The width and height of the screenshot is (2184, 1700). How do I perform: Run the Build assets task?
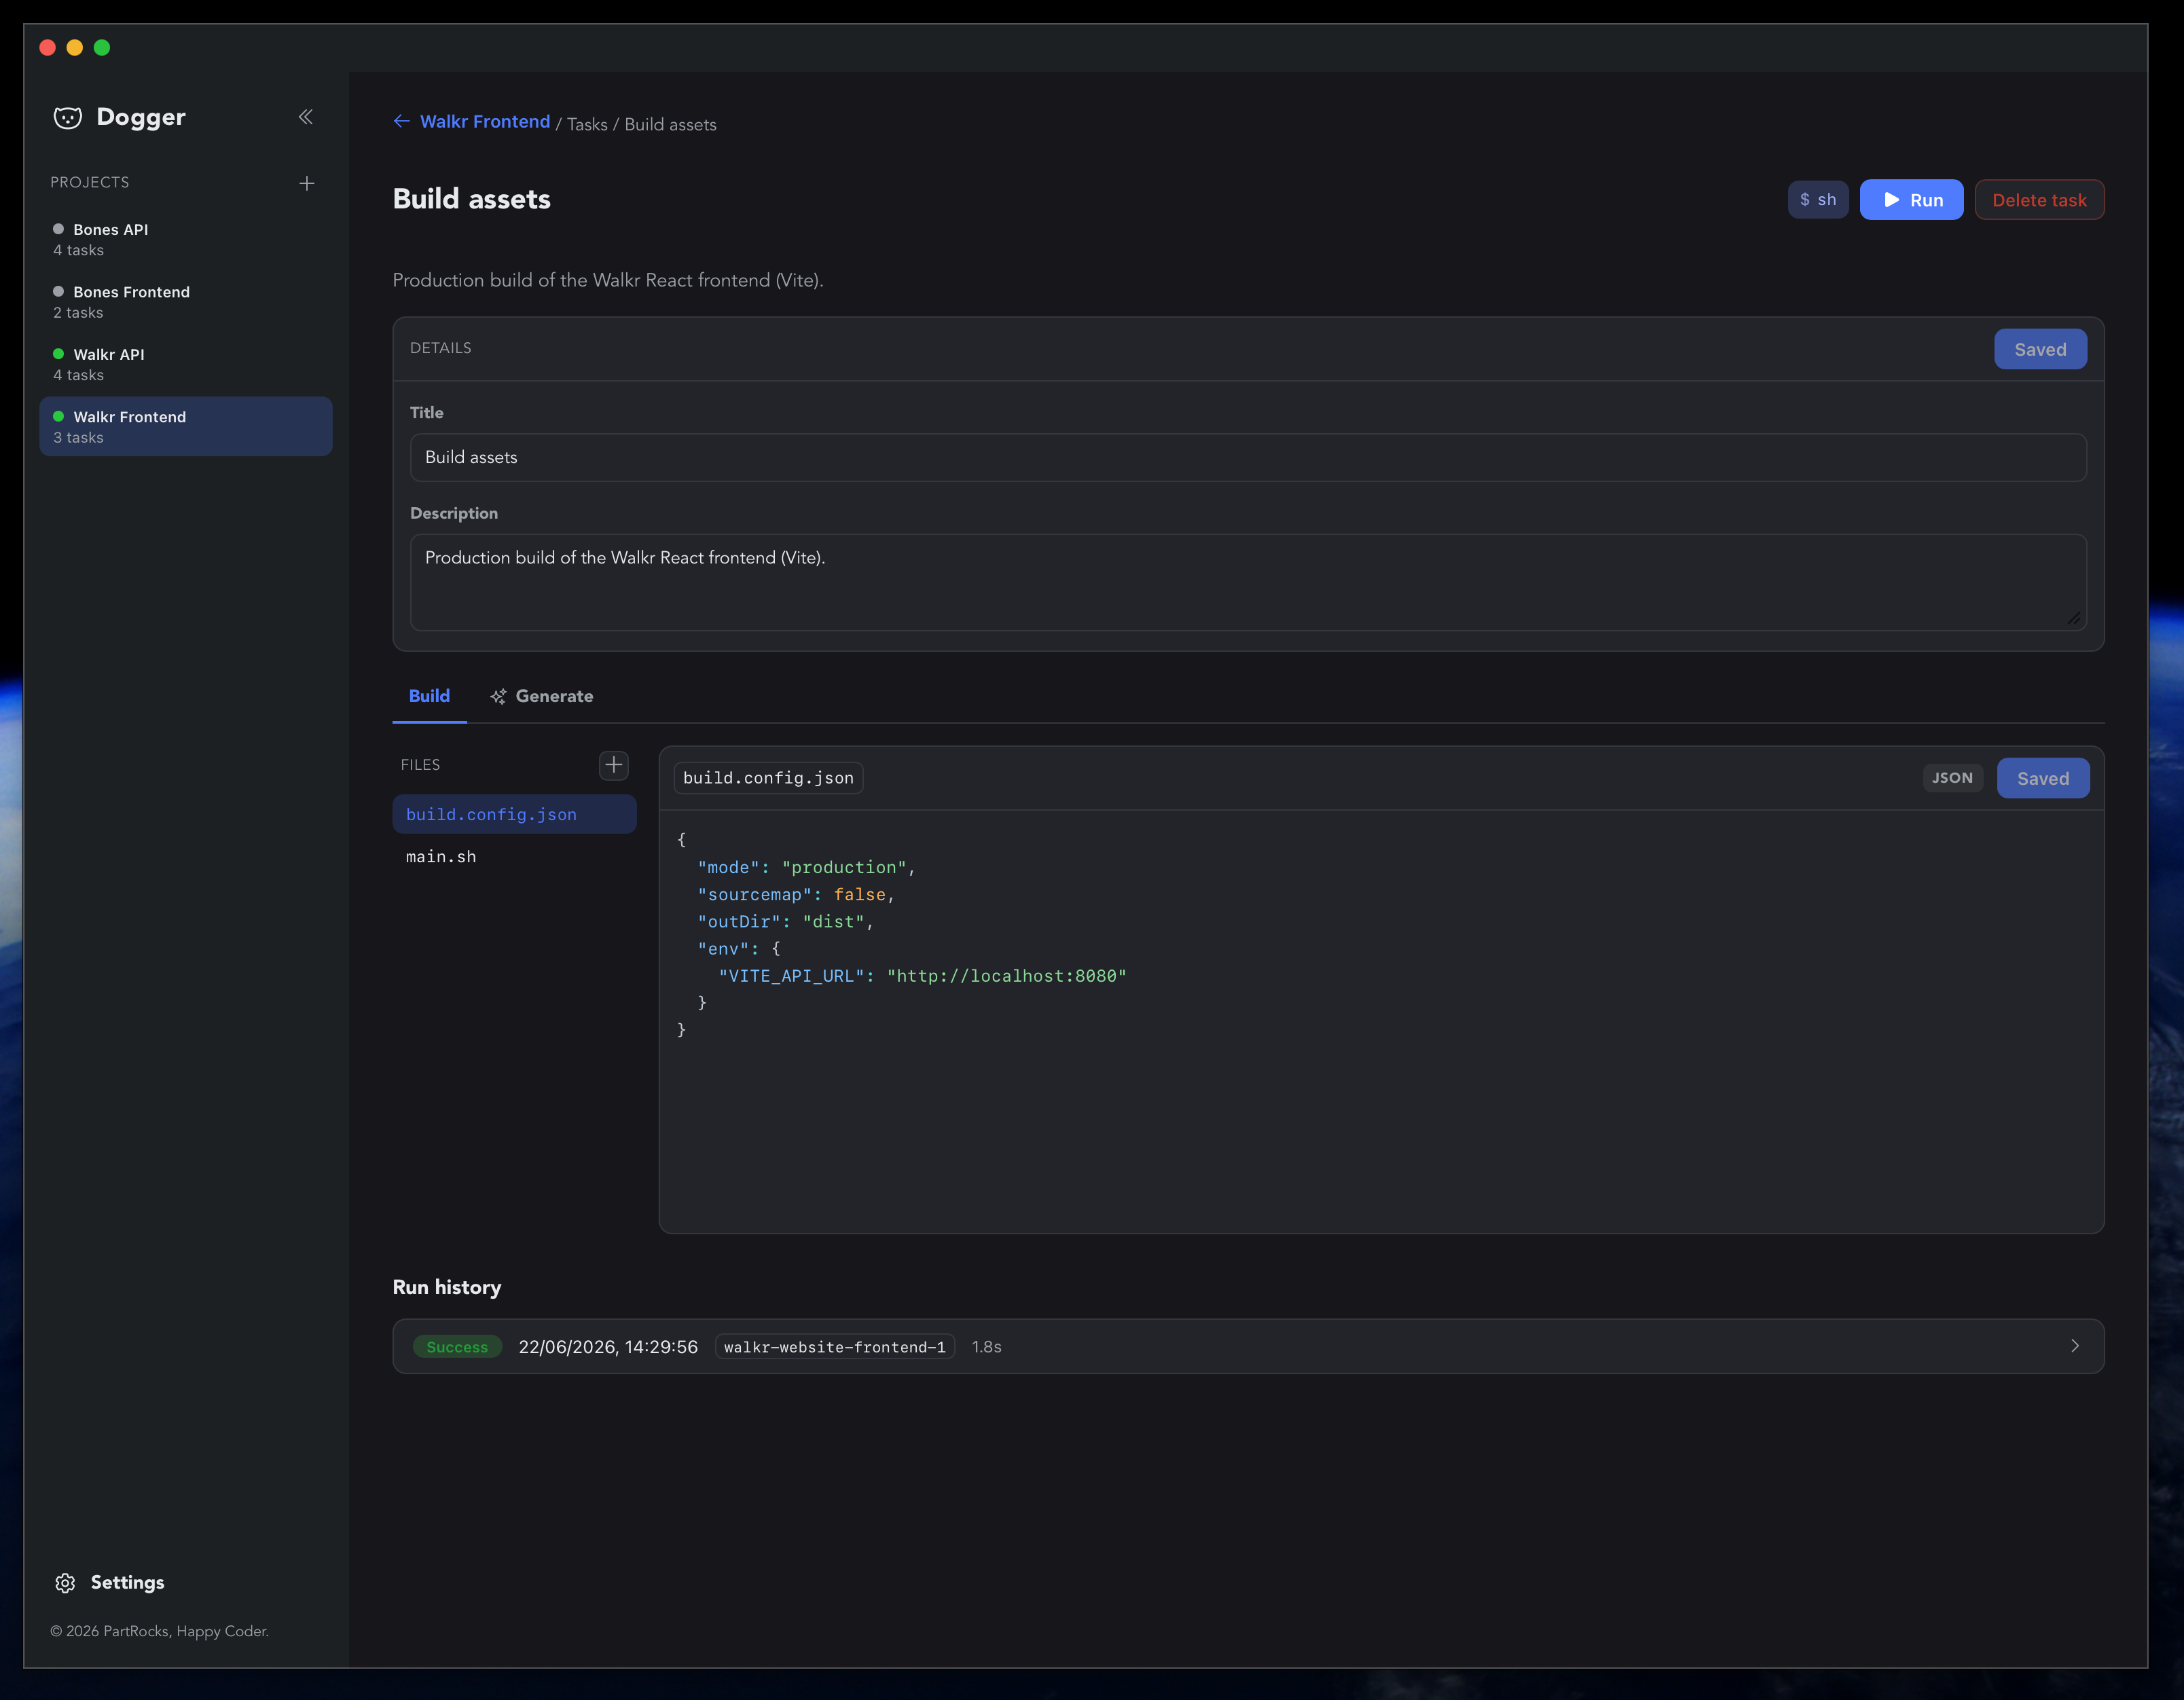[x=1911, y=200]
